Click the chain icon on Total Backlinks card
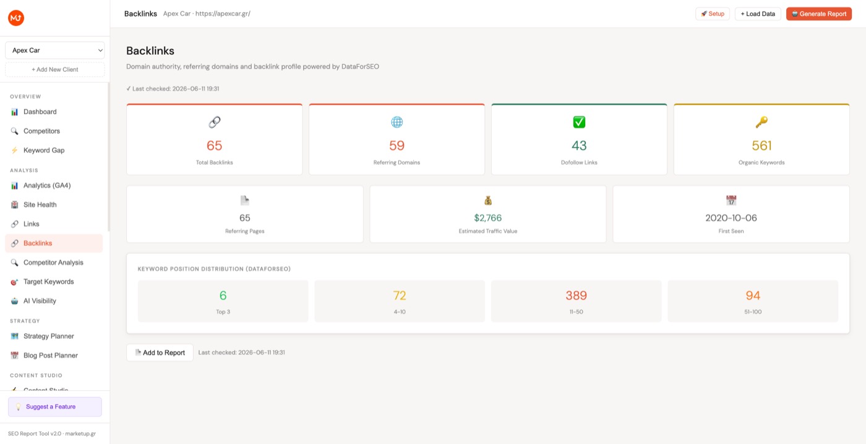Screen dimensions: 866x444 (215, 122)
